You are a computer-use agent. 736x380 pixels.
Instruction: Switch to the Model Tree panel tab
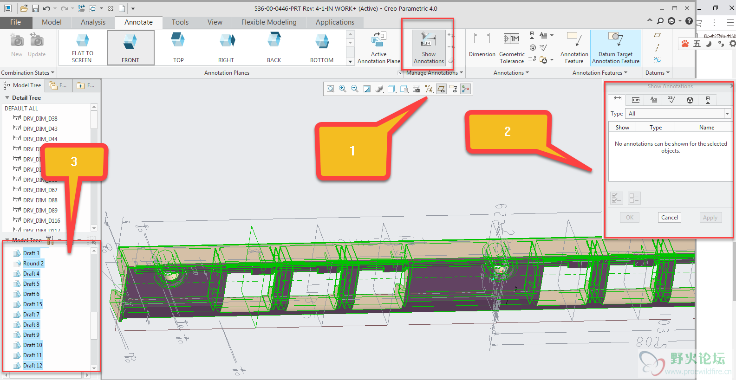pos(23,85)
